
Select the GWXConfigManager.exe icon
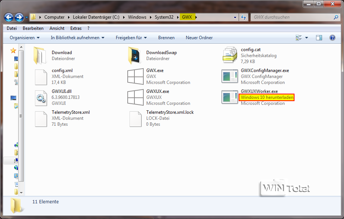(230, 76)
